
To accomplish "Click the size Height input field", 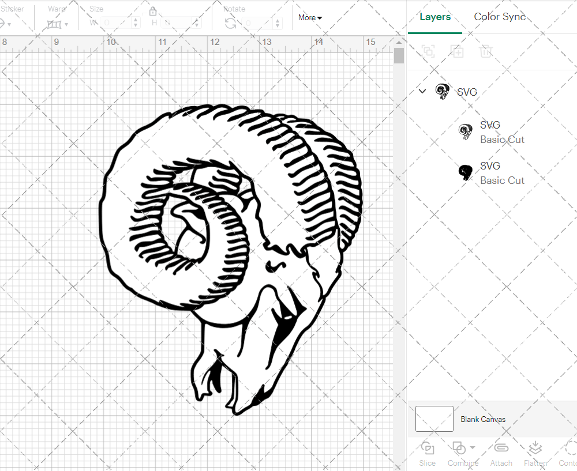I will coord(176,23).
